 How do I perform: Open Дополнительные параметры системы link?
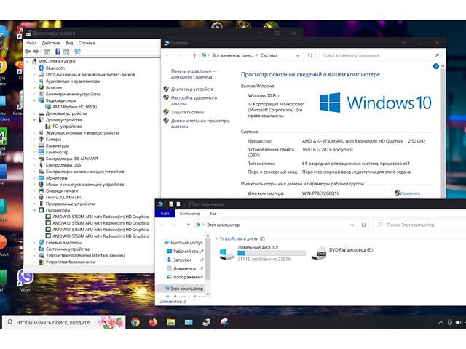point(200,124)
